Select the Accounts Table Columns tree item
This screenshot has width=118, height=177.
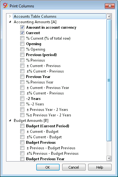[60, 16]
